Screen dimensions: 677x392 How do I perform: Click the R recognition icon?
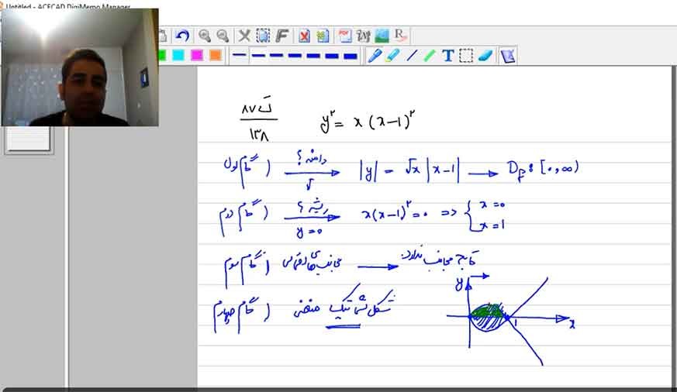pos(400,36)
